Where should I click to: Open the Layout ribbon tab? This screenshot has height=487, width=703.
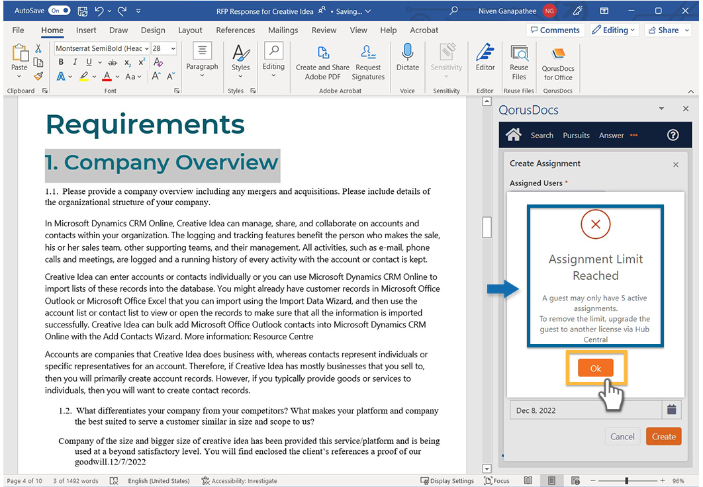point(190,30)
